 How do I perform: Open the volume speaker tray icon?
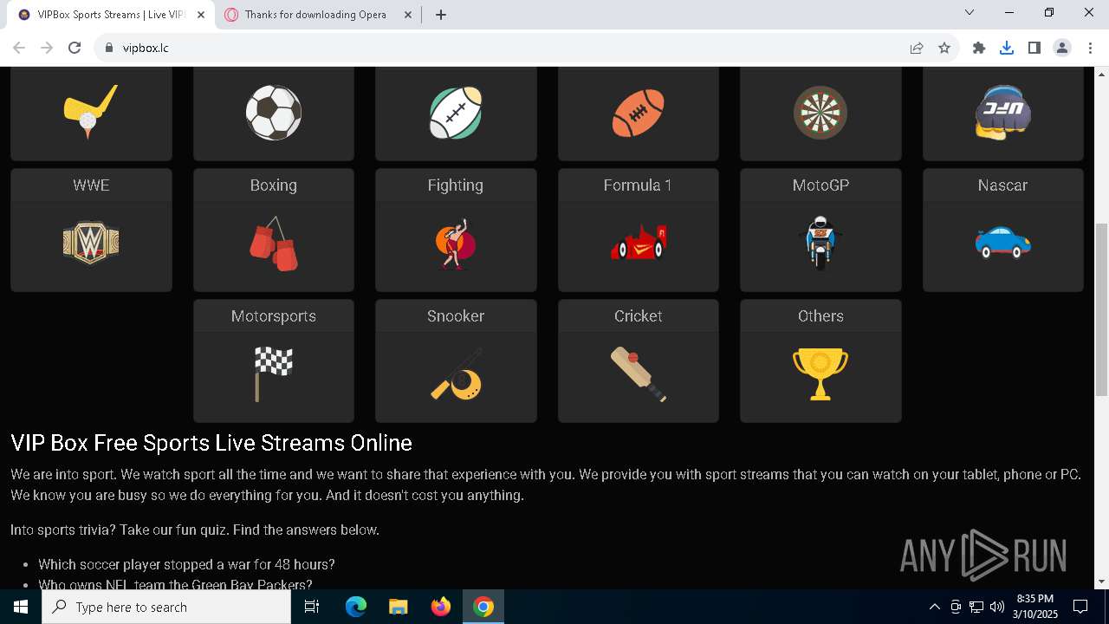tap(997, 607)
